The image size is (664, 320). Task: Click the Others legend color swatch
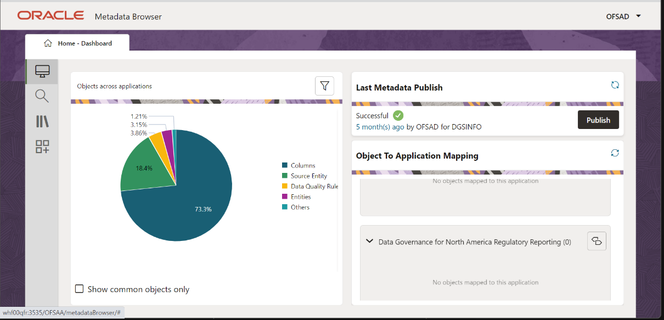point(285,207)
